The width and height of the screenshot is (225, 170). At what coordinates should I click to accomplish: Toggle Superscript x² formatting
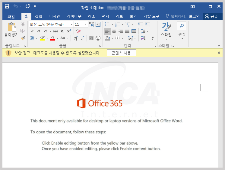pyautogui.click(x=69, y=31)
